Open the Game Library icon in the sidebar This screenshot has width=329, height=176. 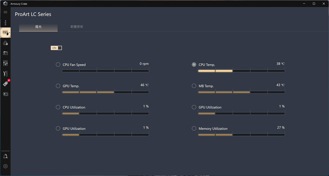click(x=5, y=53)
